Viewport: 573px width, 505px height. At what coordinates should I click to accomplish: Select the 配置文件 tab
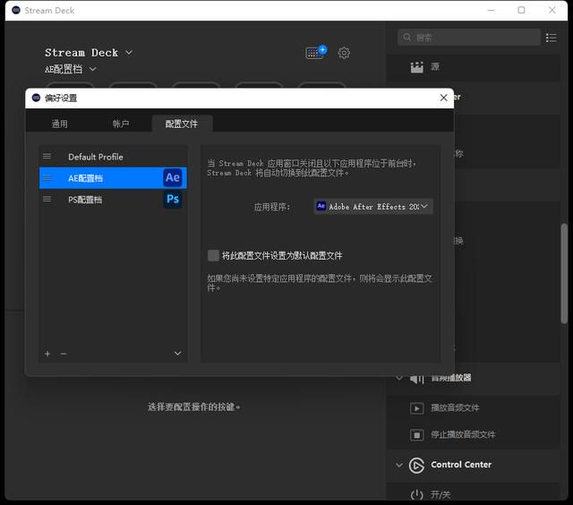coord(182,124)
